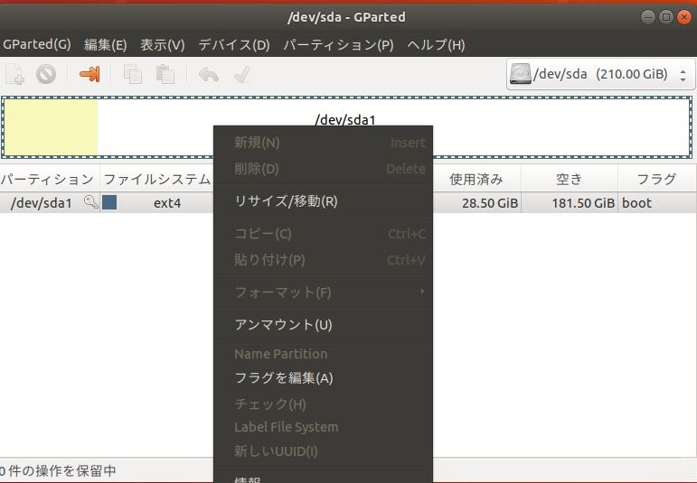Click チェック(H) context menu entry

pos(323,404)
